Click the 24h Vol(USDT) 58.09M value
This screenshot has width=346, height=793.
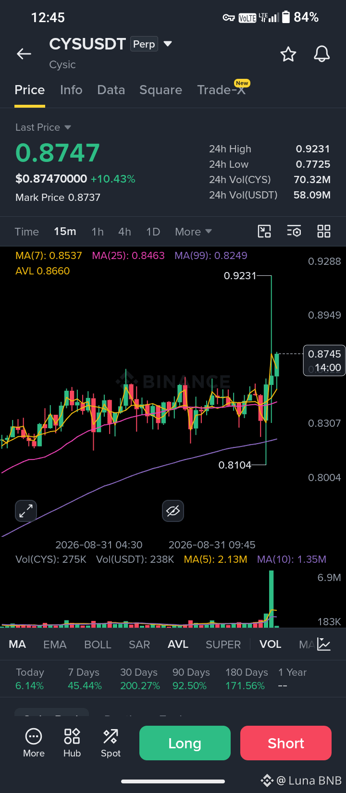tap(312, 195)
